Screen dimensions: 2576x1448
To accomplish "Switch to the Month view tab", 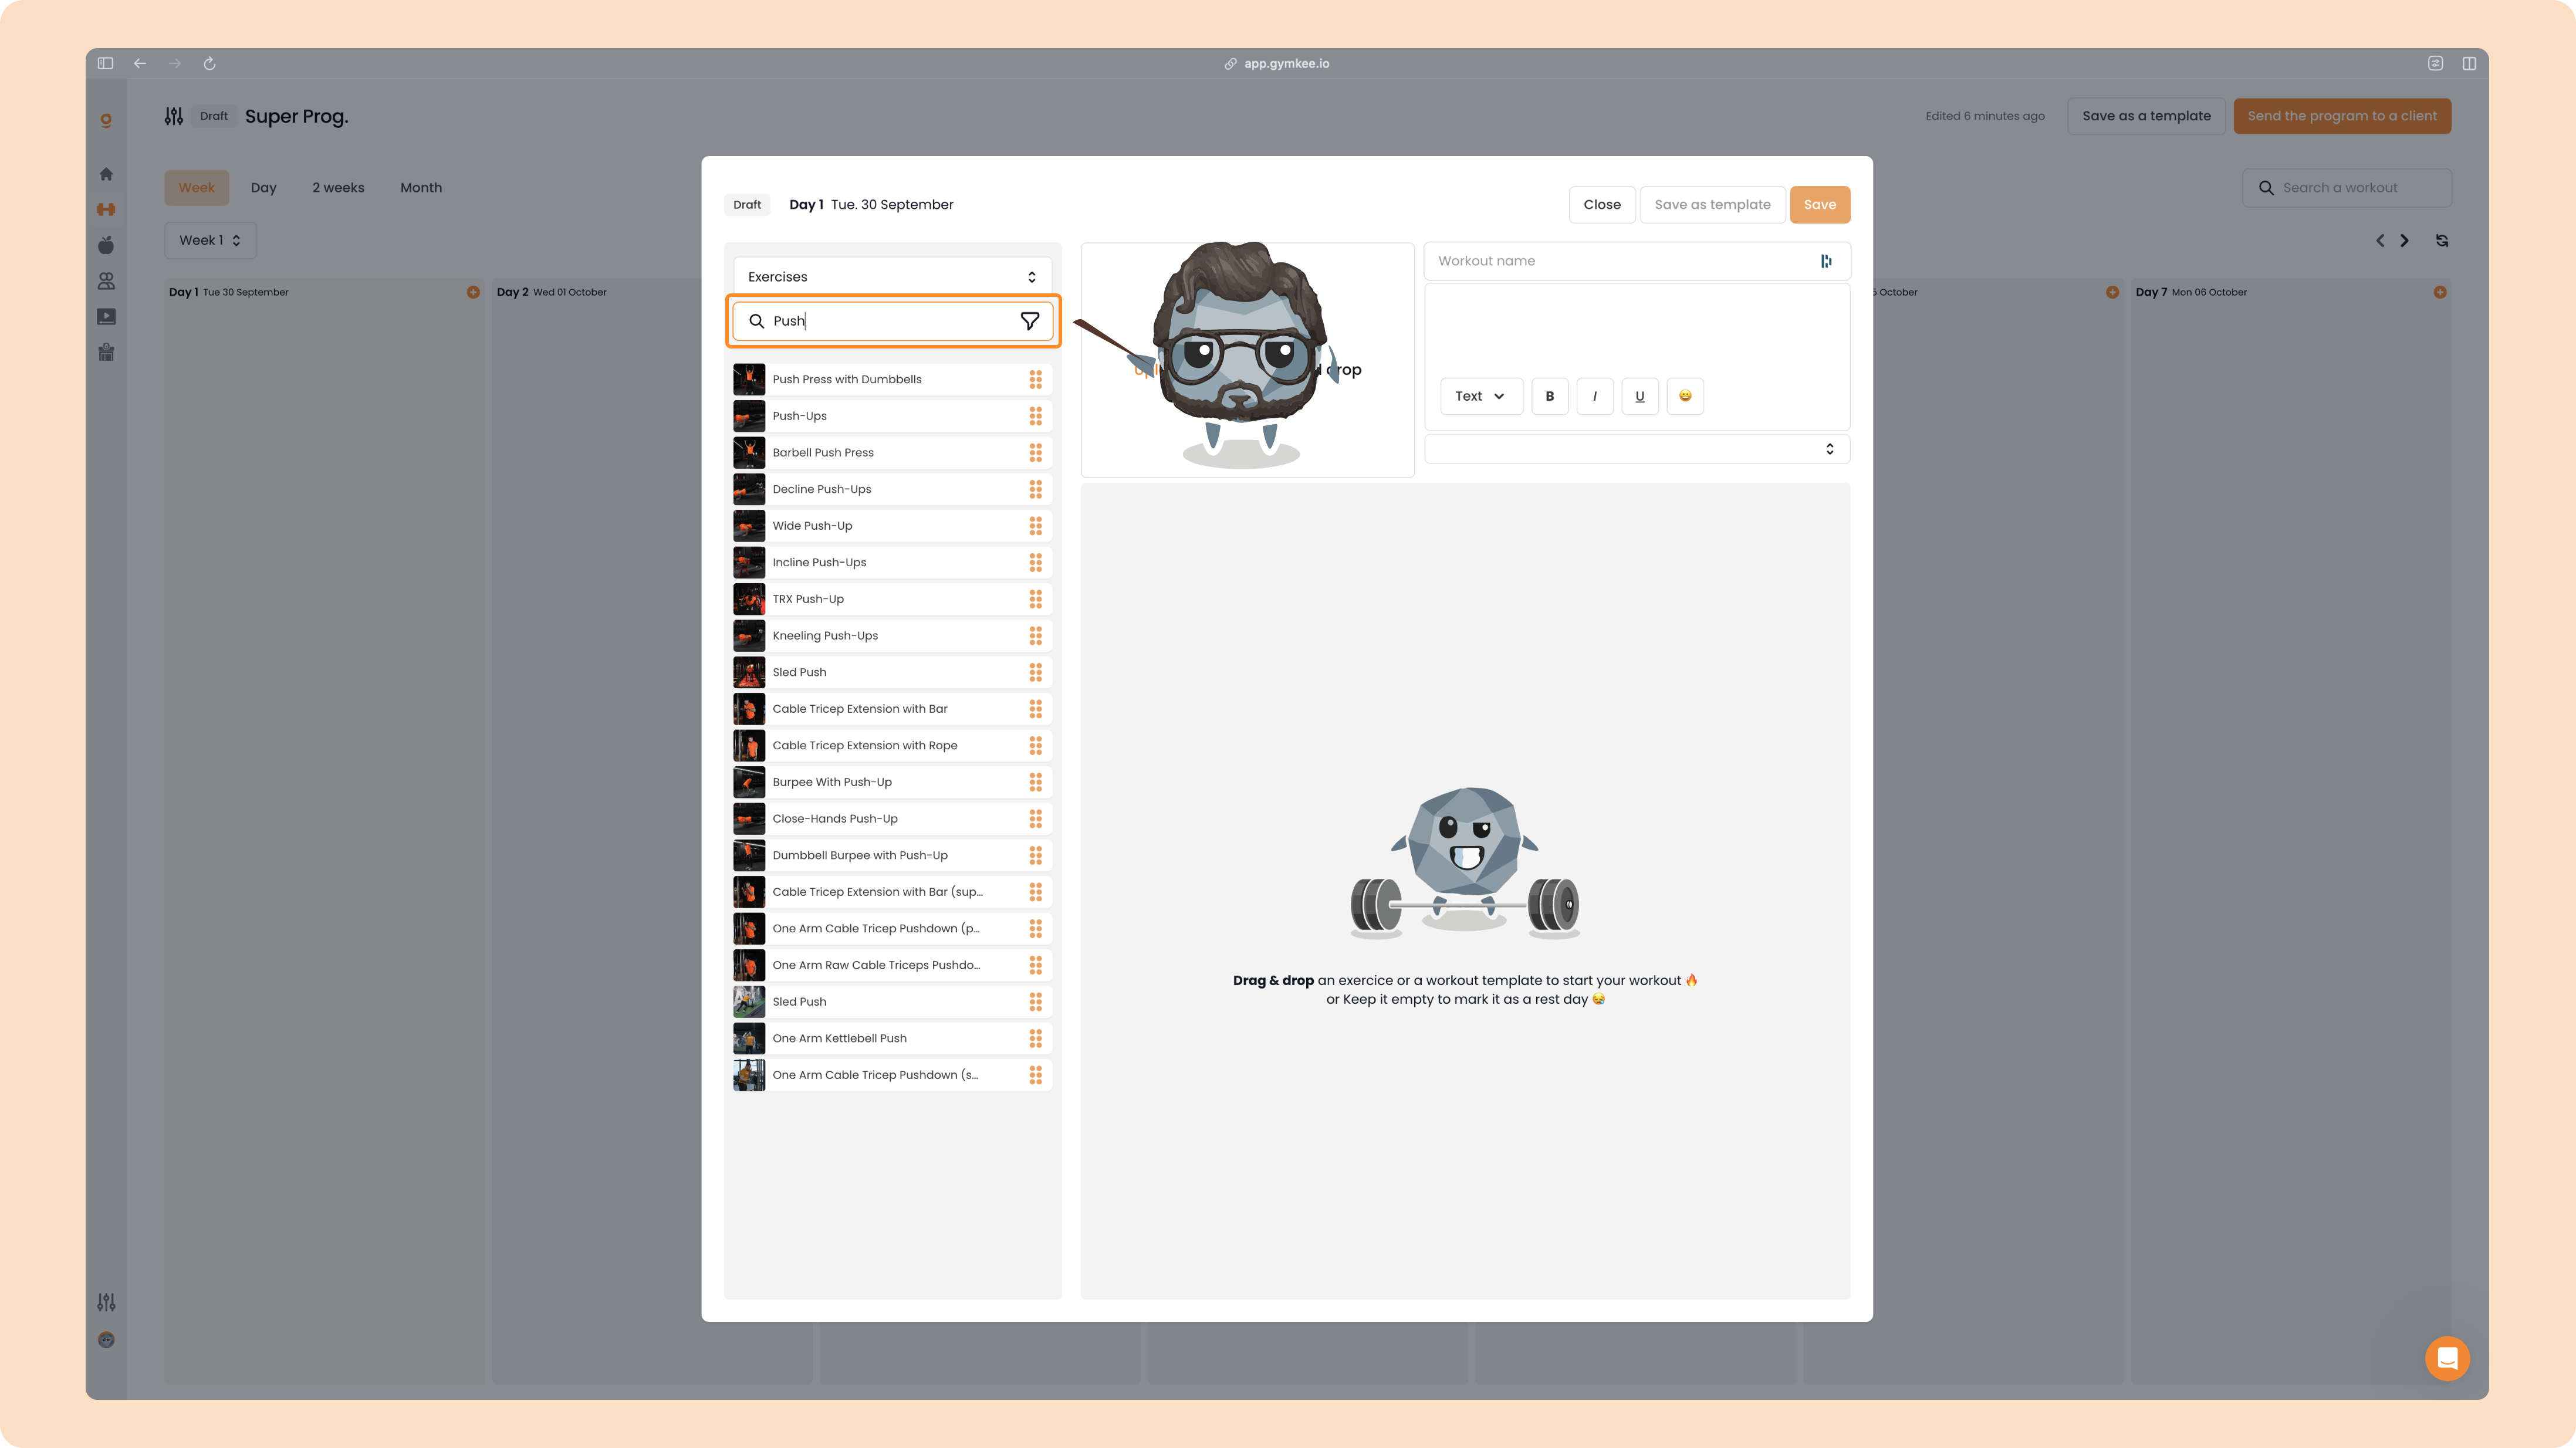I will [x=421, y=188].
